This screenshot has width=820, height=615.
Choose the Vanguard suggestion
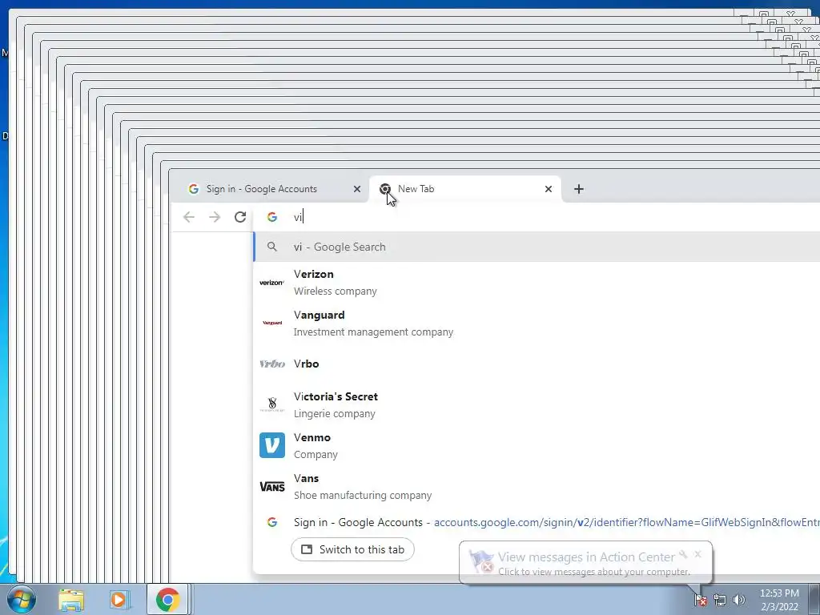537,324
